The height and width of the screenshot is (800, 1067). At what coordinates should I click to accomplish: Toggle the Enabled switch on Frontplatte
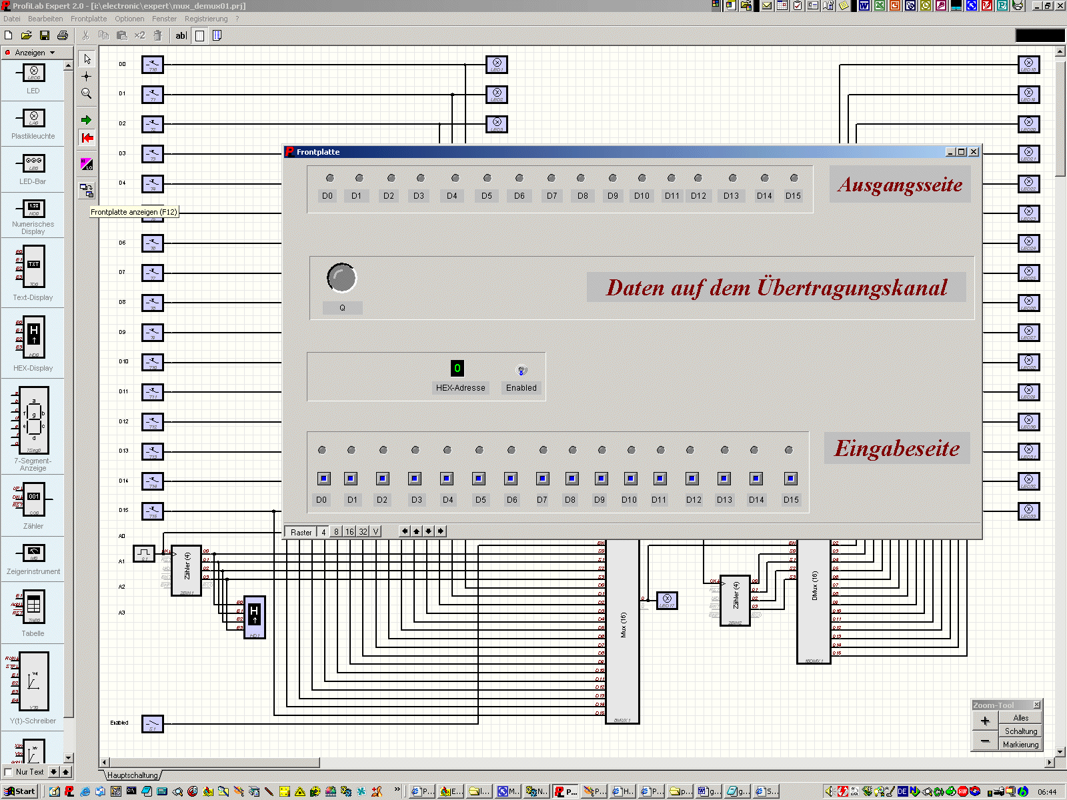(x=522, y=370)
